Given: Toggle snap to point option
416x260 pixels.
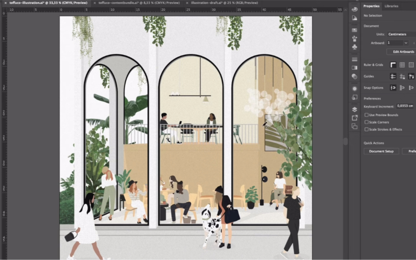Looking at the screenshot, I should (x=393, y=88).
